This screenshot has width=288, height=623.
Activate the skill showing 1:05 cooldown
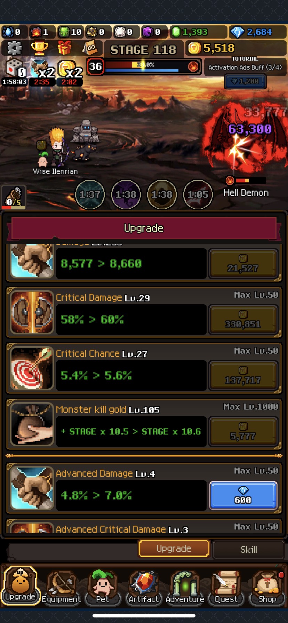tap(198, 194)
